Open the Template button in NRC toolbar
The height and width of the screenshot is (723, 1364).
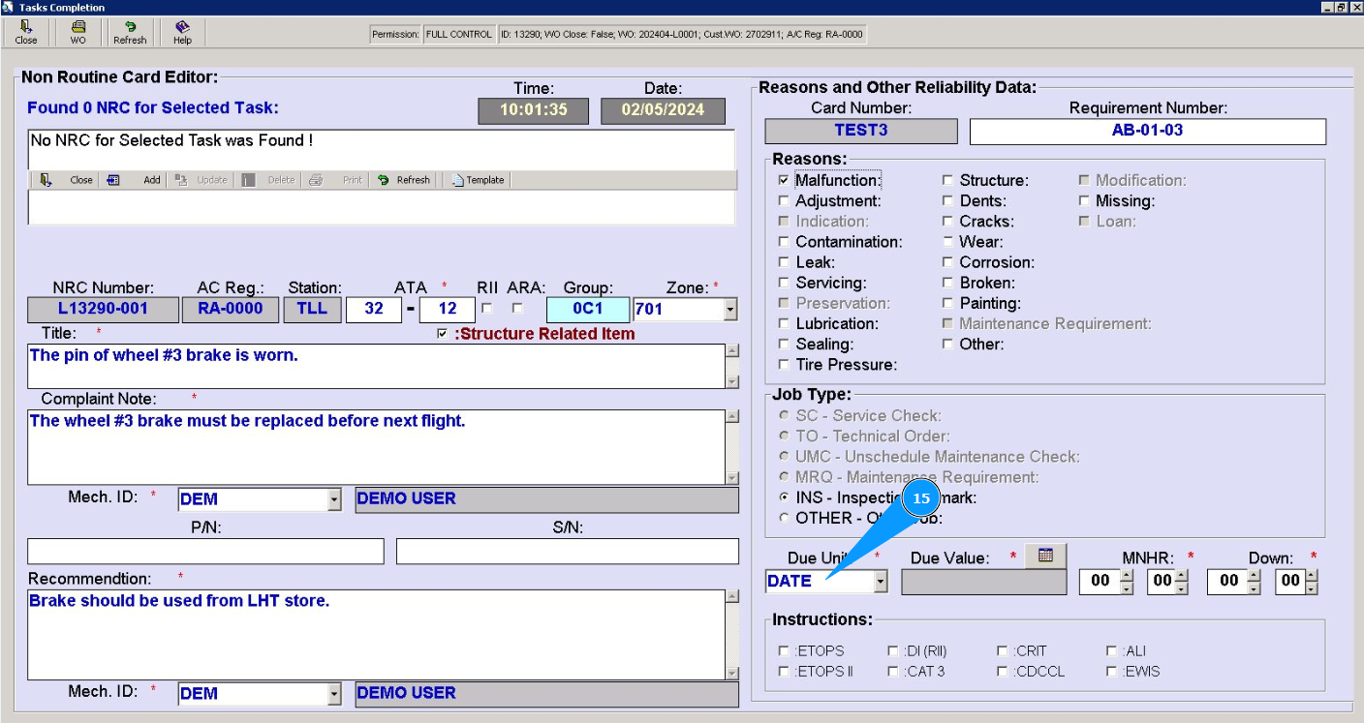pyautogui.click(x=479, y=180)
